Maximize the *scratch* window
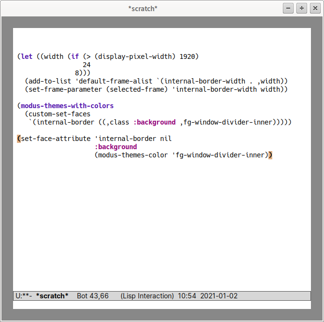This screenshot has width=324, height=322. tap(302, 9)
